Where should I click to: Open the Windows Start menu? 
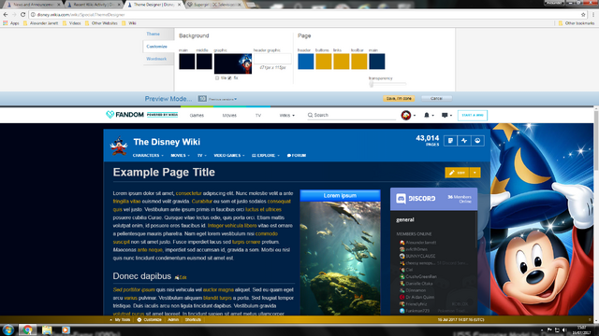click(8, 329)
